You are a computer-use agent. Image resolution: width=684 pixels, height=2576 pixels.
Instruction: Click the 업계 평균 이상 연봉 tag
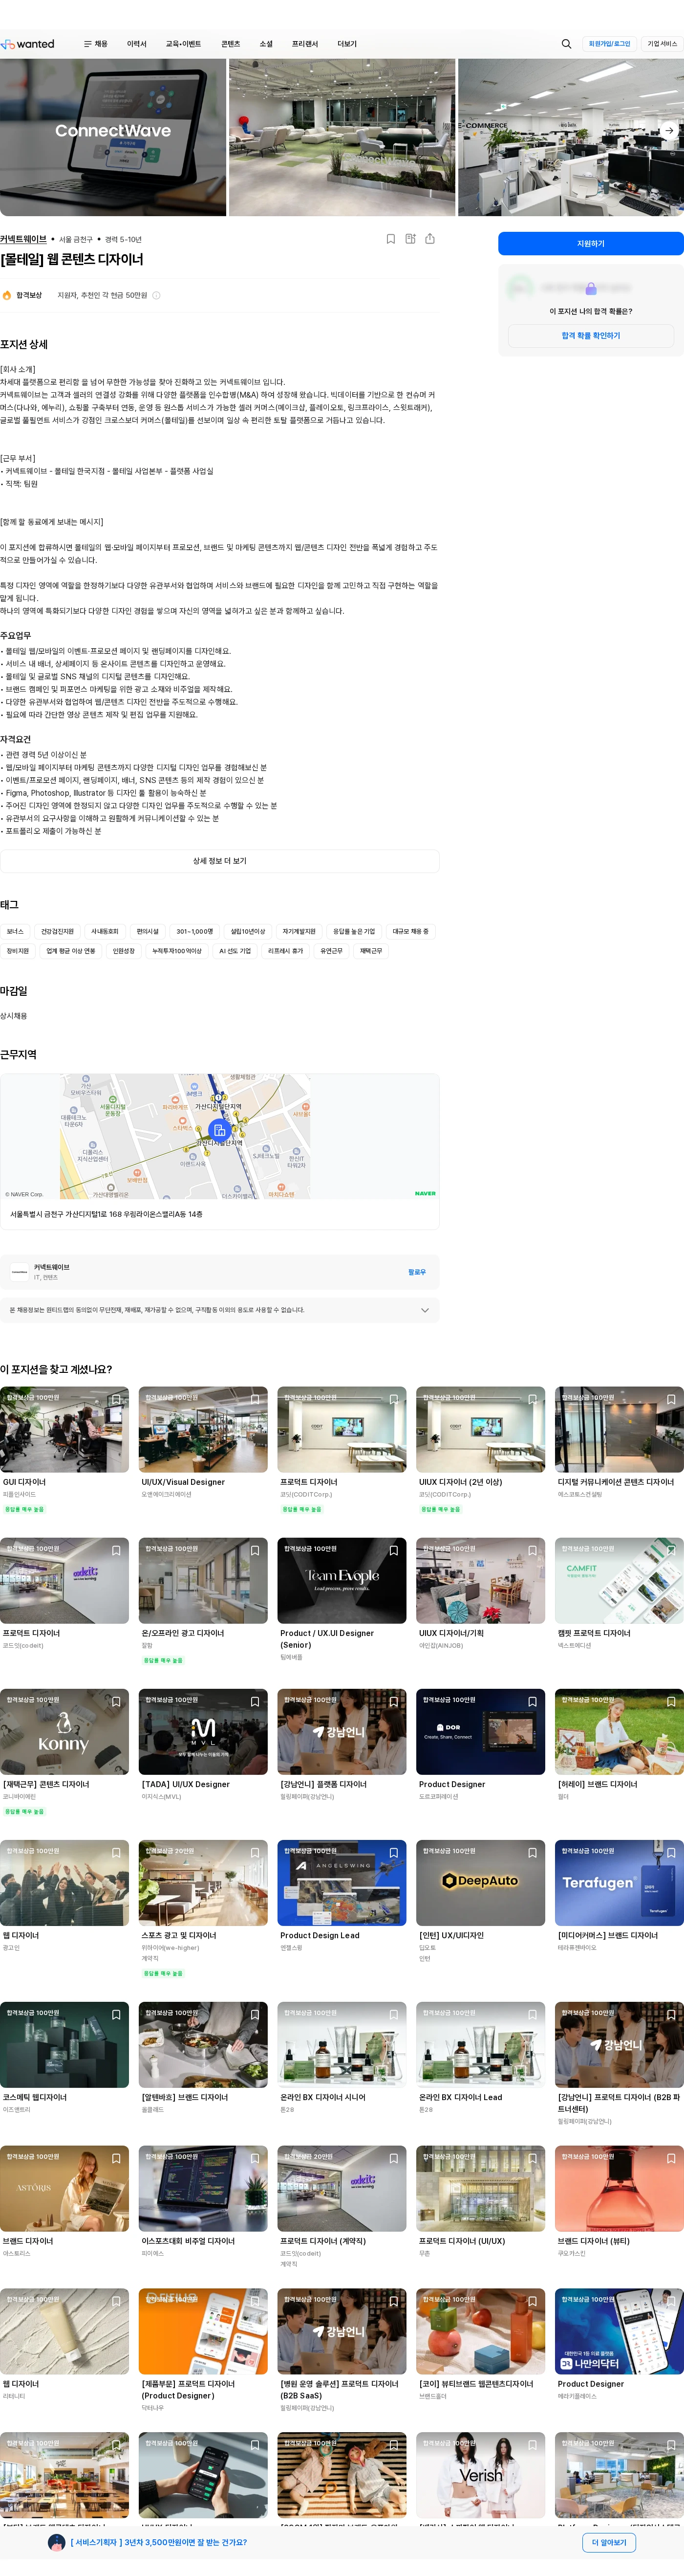pos(71,951)
